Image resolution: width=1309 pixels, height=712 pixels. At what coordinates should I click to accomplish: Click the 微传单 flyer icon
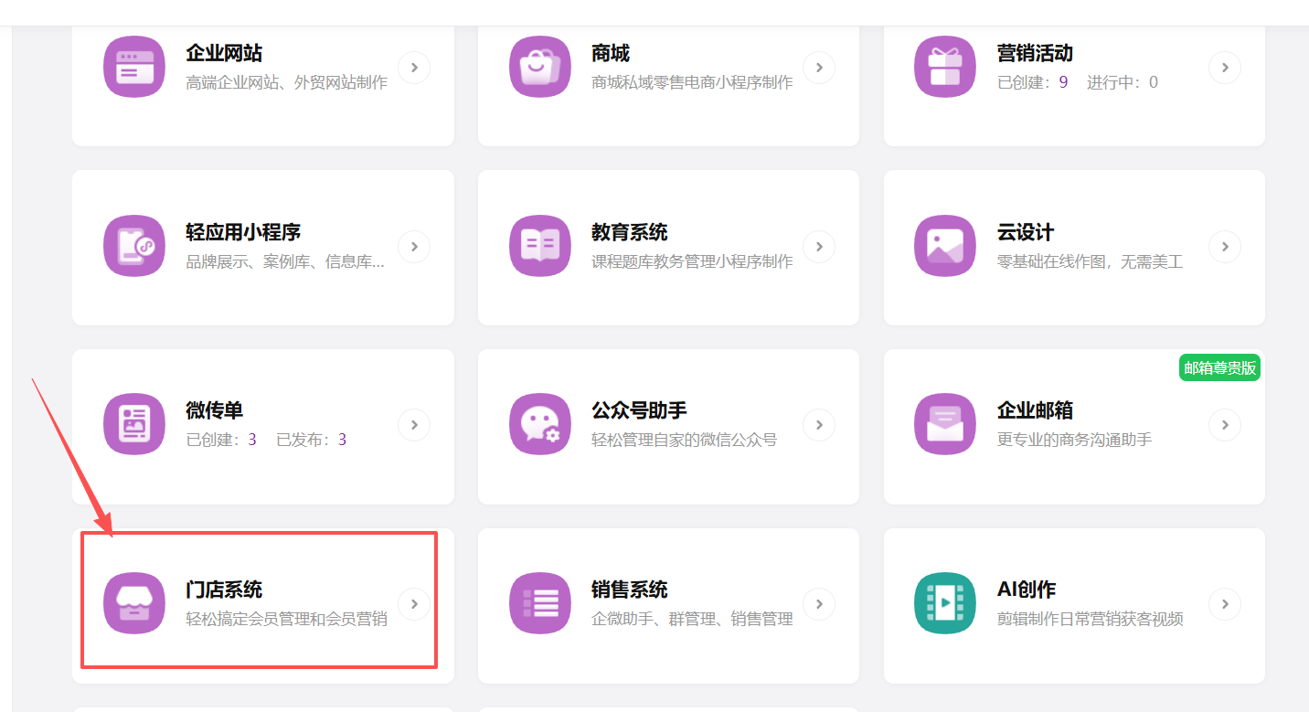click(x=134, y=424)
